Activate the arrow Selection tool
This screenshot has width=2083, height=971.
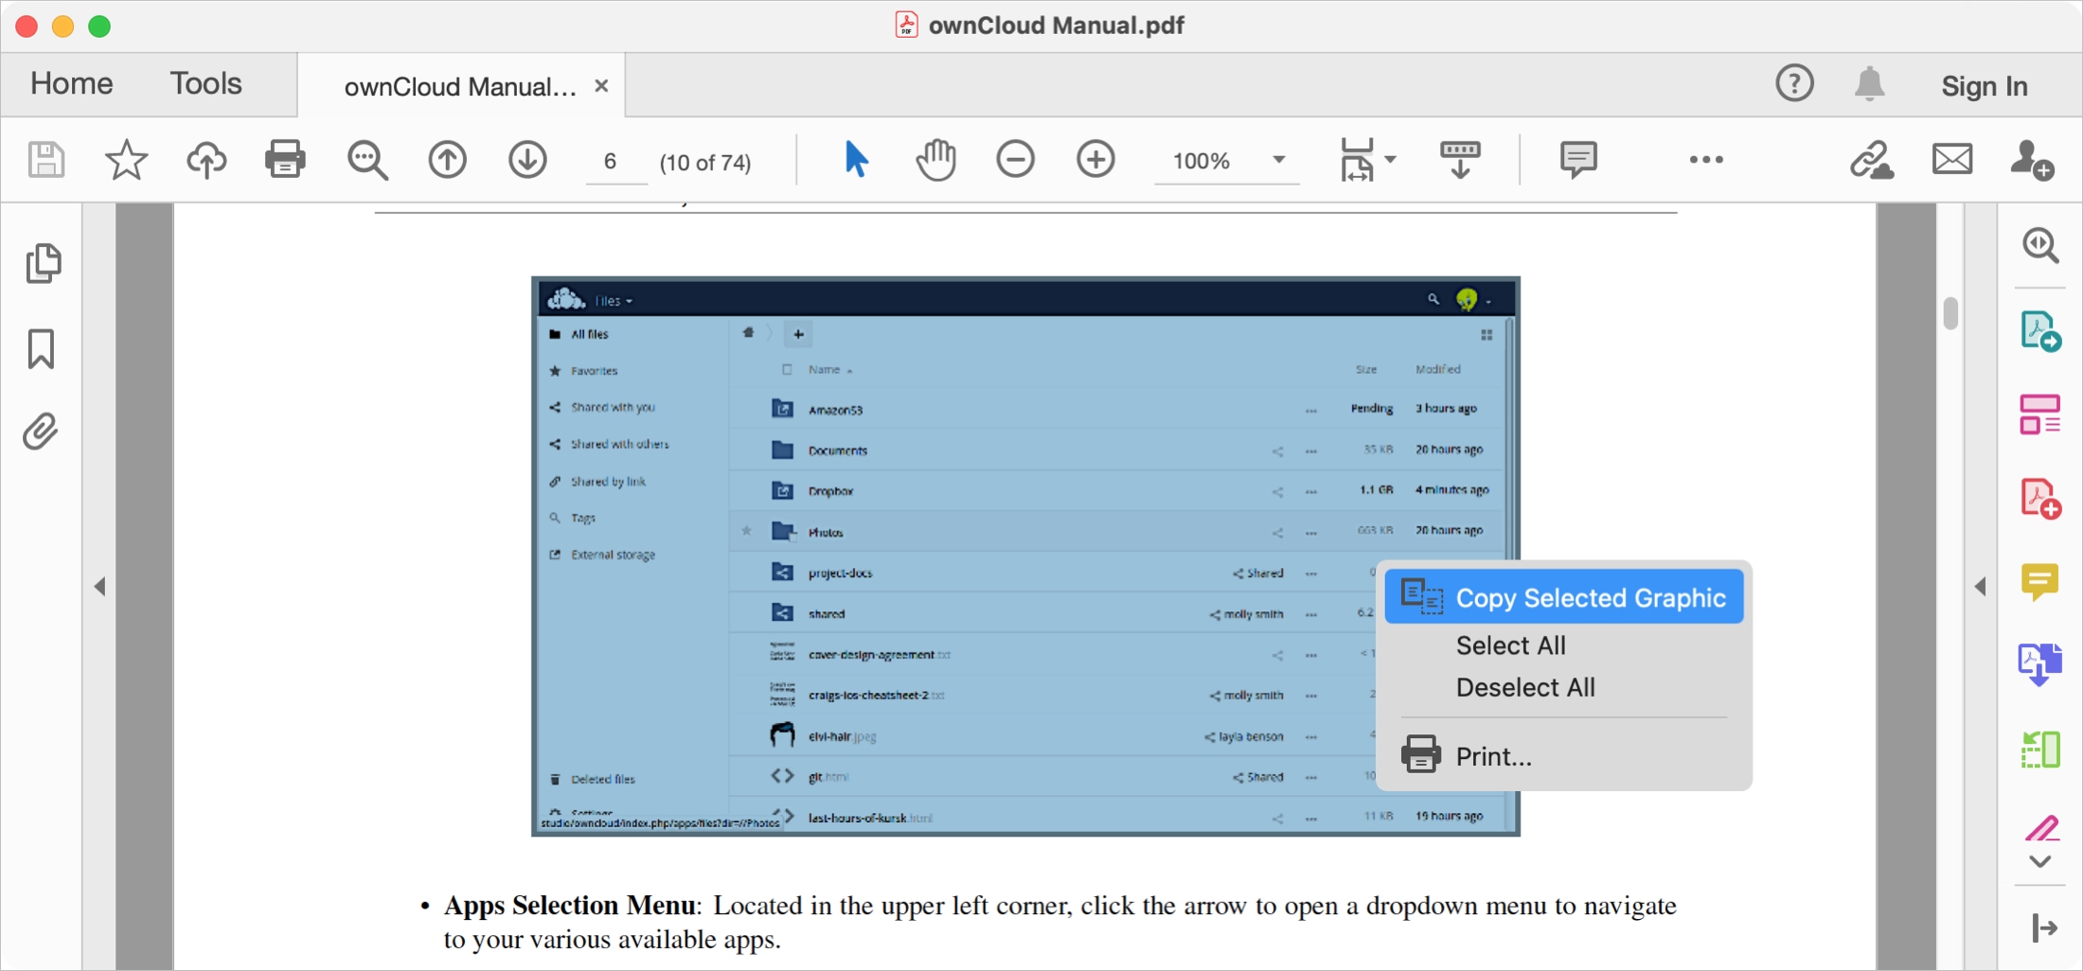pyautogui.click(x=856, y=160)
